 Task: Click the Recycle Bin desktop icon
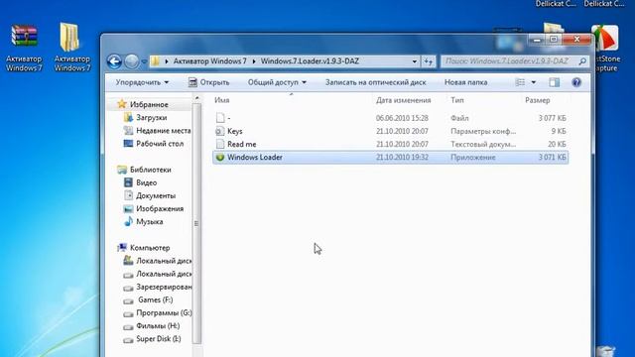tap(606, 351)
